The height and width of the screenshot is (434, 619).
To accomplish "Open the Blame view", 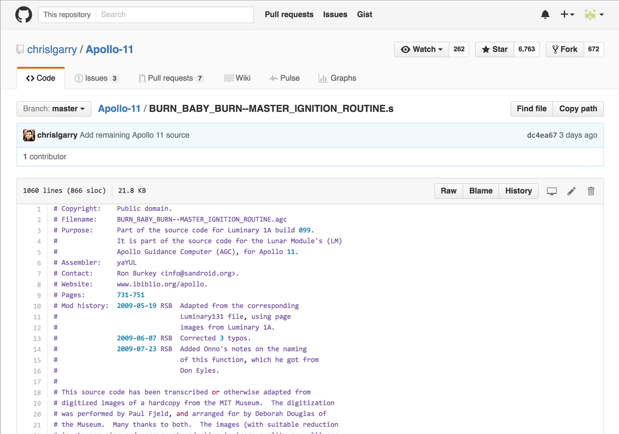I will tap(481, 190).
